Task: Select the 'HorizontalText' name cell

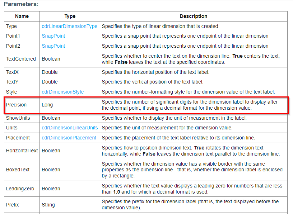Action: point(22,151)
